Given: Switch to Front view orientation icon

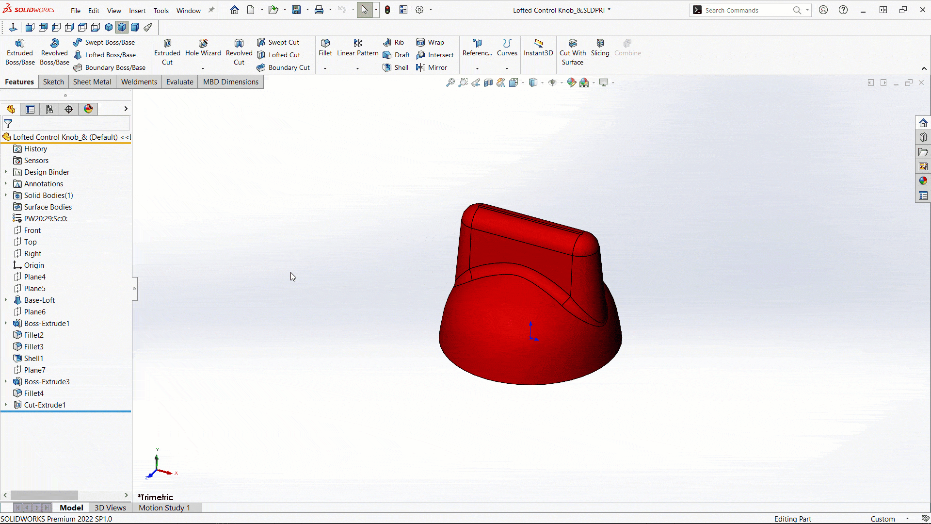Looking at the screenshot, I should click(30, 27).
